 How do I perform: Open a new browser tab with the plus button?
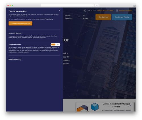click(x=135, y=6)
